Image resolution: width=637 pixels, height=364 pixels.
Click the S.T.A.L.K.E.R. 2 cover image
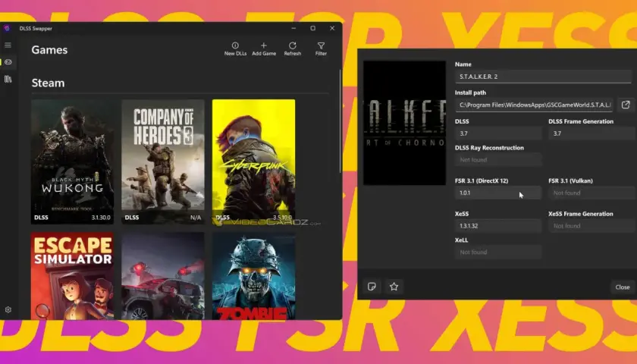coord(405,123)
